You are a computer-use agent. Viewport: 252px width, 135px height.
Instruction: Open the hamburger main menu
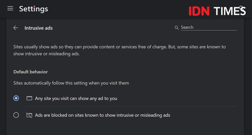pos(10,8)
